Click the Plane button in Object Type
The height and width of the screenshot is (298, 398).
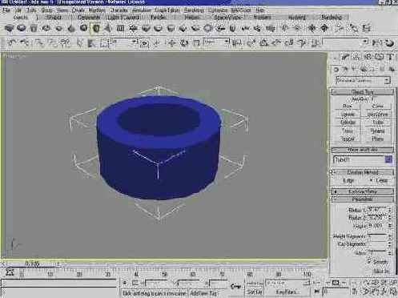tap(377, 139)
